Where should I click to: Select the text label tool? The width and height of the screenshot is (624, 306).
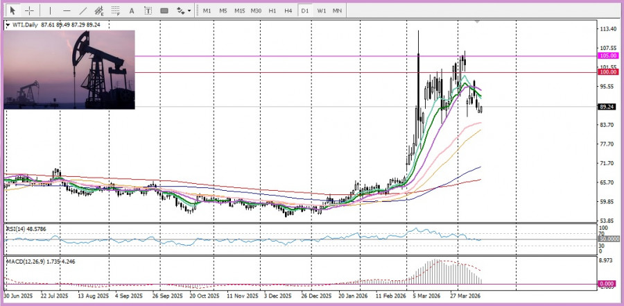[148, 11]
